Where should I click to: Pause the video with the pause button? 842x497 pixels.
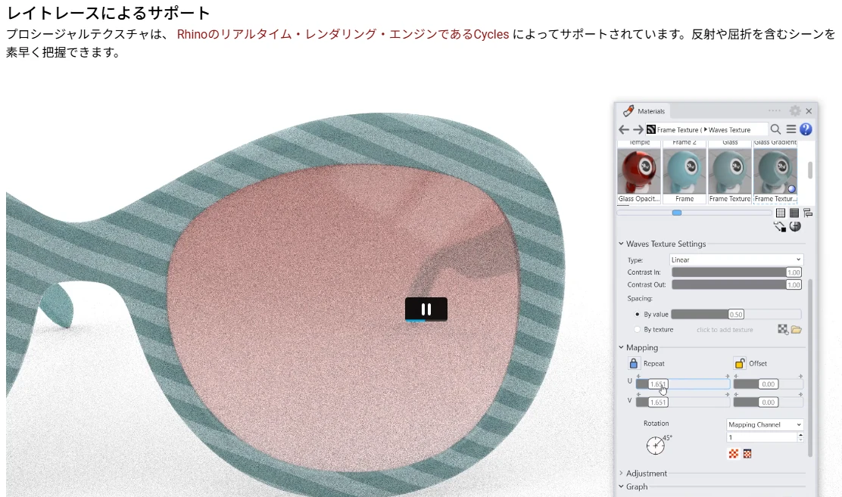pos(426,309)
